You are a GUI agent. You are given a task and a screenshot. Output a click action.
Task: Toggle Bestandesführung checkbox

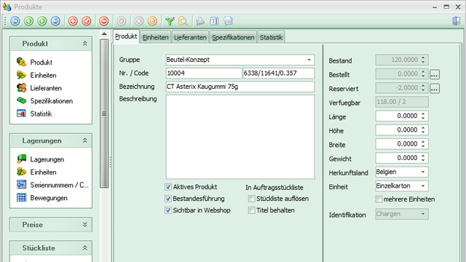tap(168, 199)
